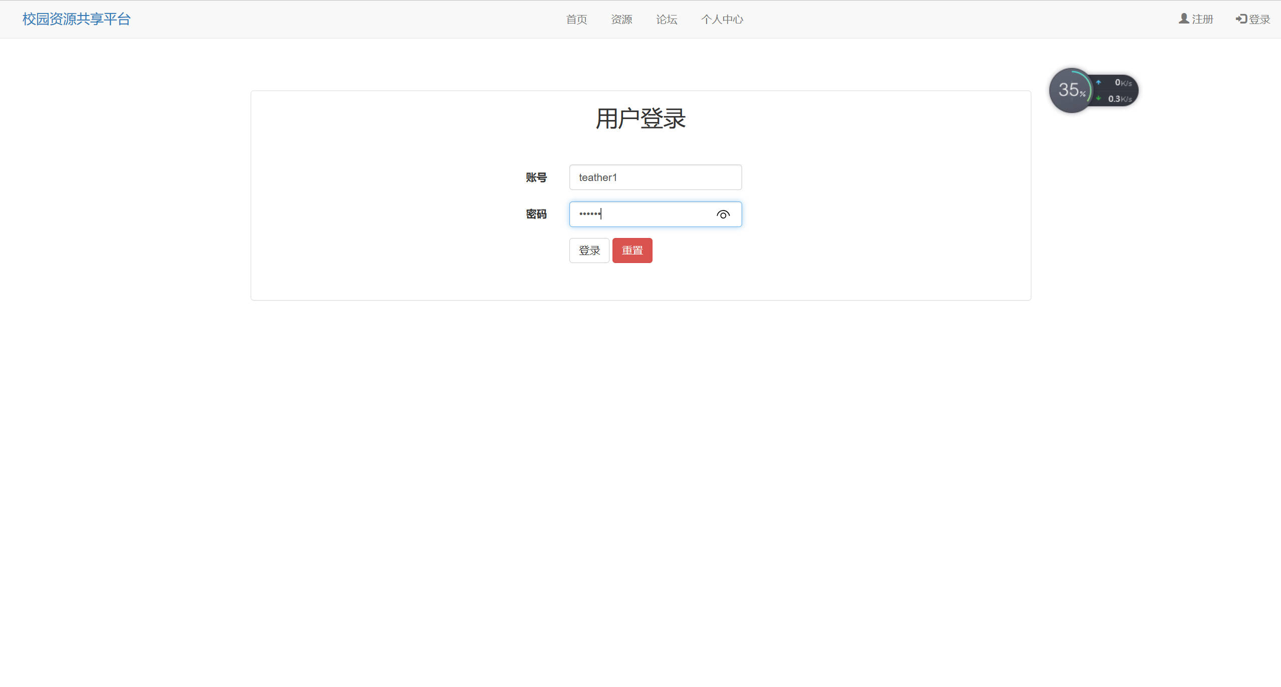This screenshot has height=687, width=1281.
Task: Focus the 账号 account input field
Action: coord(655,177)
